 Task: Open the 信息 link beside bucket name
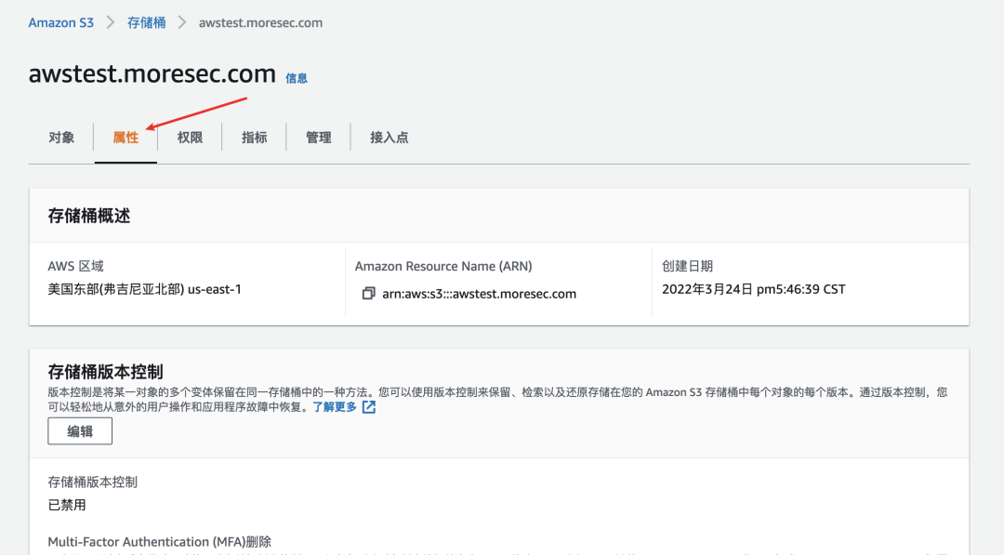click(297, 78)
